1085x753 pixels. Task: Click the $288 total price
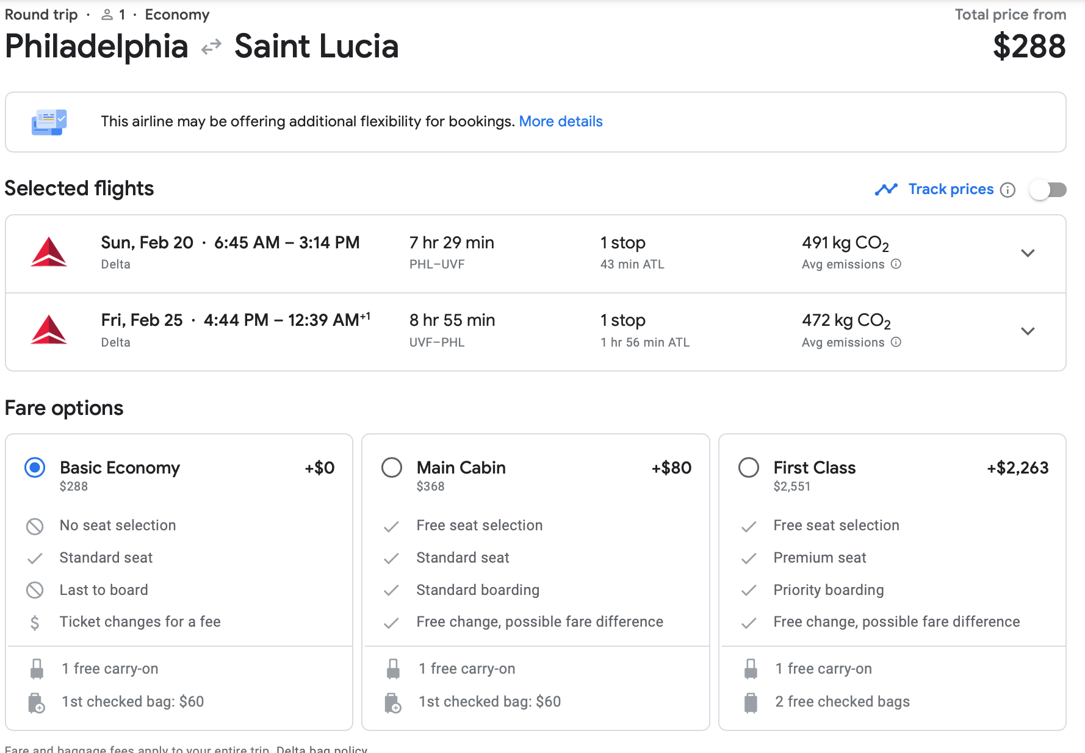pos(1029,46)
